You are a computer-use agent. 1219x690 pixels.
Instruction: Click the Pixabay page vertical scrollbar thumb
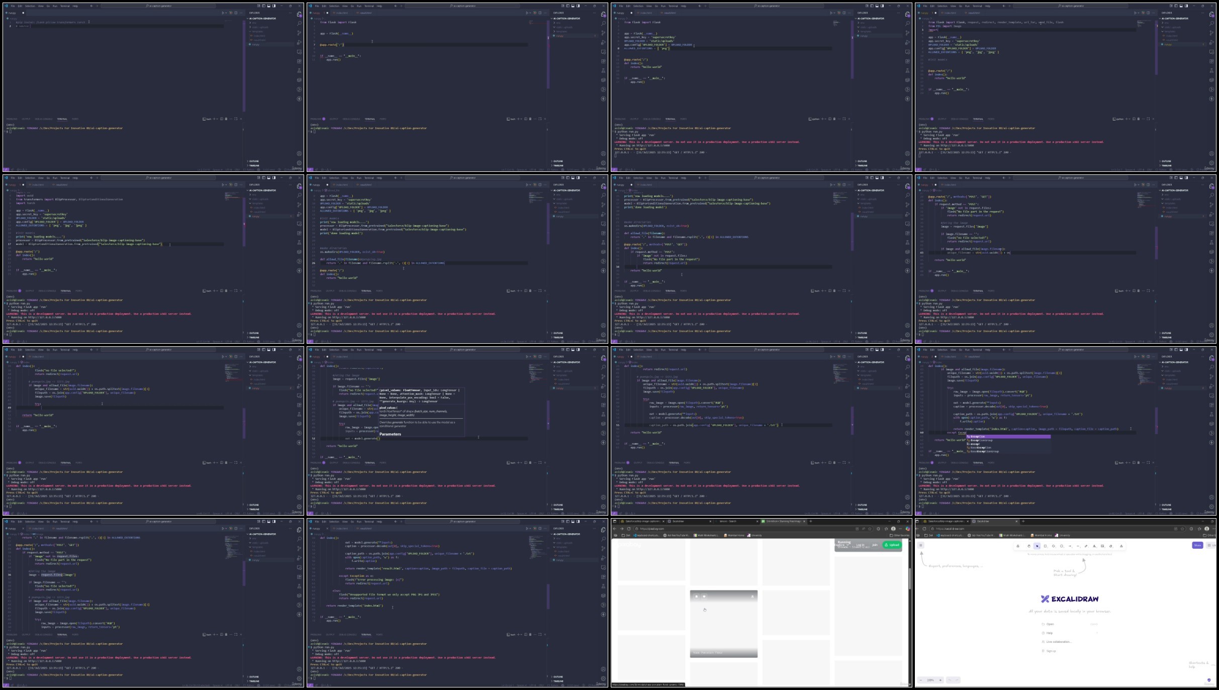pos(910,578)
